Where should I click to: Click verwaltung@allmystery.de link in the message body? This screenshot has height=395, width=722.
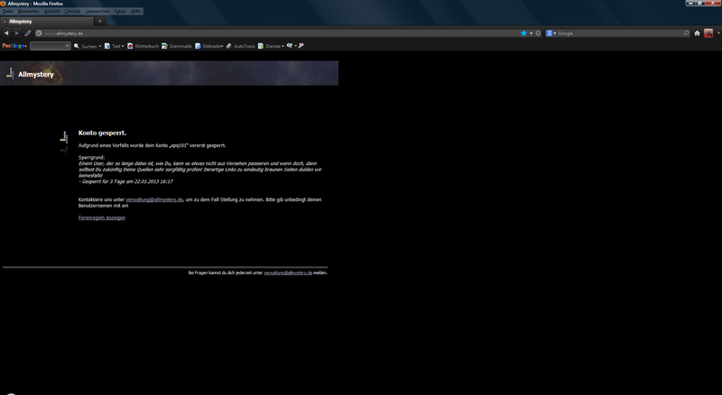tap(154, 200)
